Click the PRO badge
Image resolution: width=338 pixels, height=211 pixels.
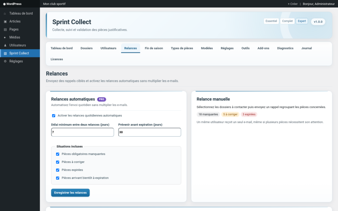[102, 99]
